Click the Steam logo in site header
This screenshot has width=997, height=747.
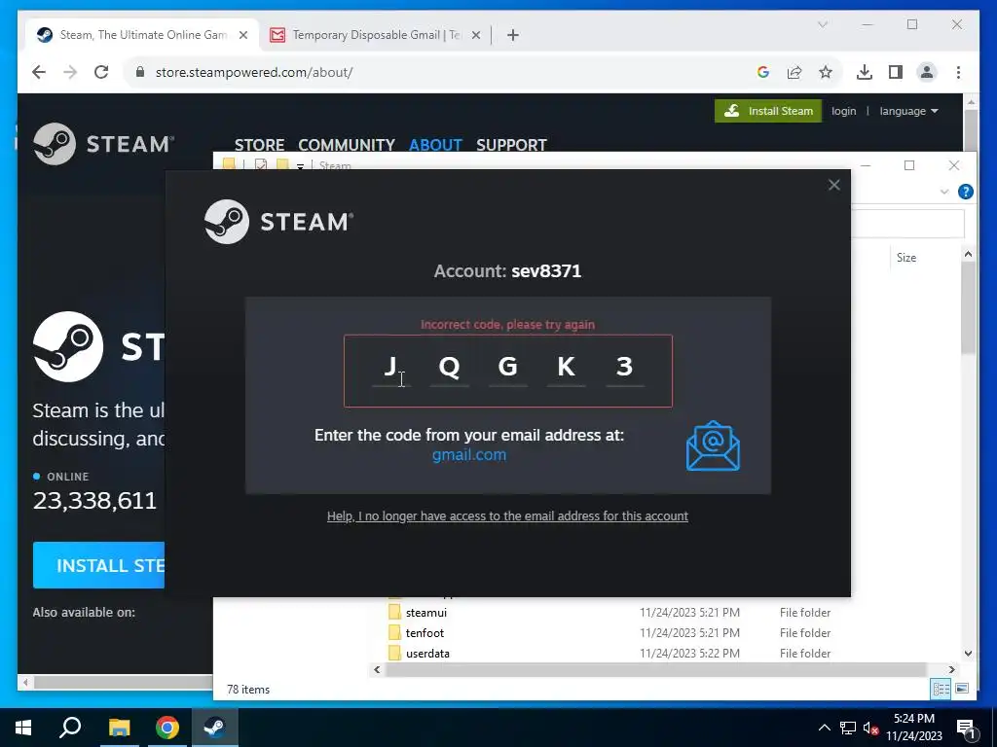tap(103, 144)
